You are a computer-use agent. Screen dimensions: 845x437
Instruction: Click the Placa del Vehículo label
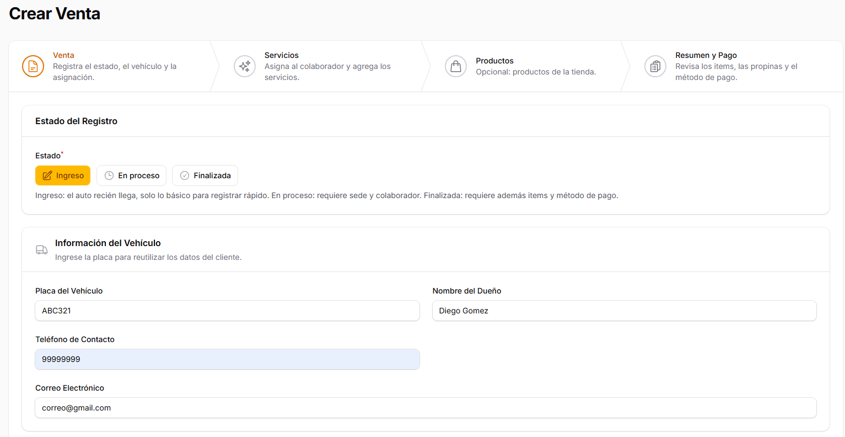69,291
